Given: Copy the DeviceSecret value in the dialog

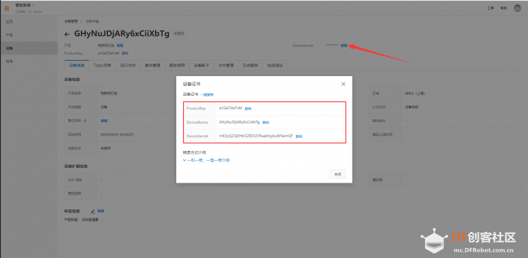Looking at the screenshot, I should [299, 137].
